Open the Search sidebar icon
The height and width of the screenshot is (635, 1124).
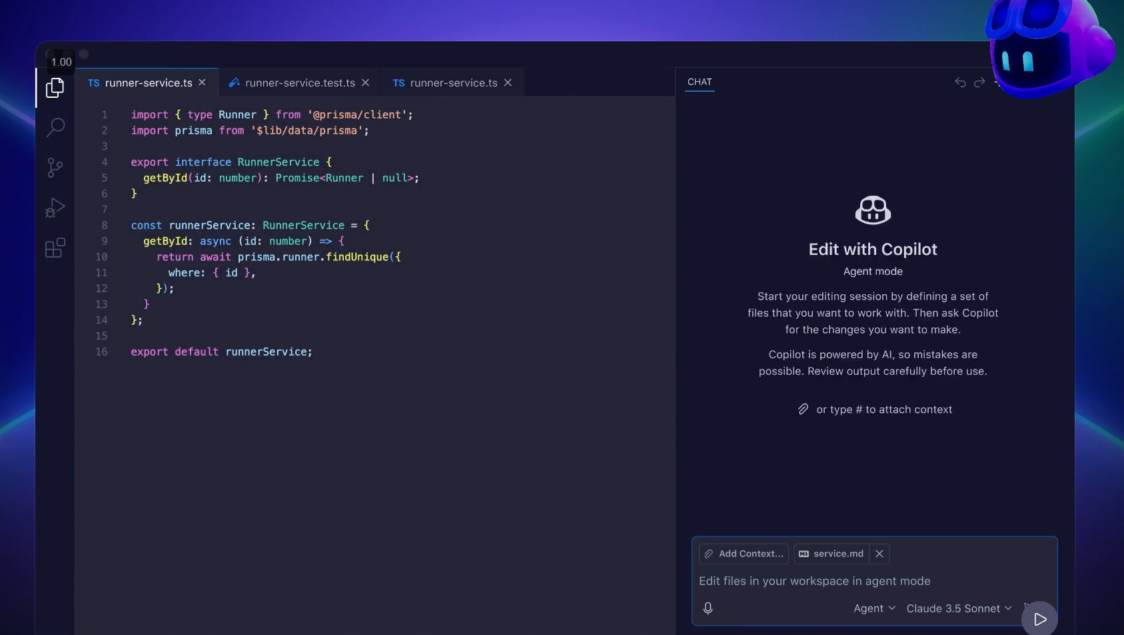55,127
